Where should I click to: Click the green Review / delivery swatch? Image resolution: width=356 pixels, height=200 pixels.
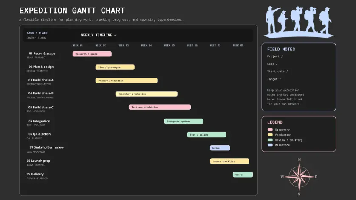pos(270,140)
